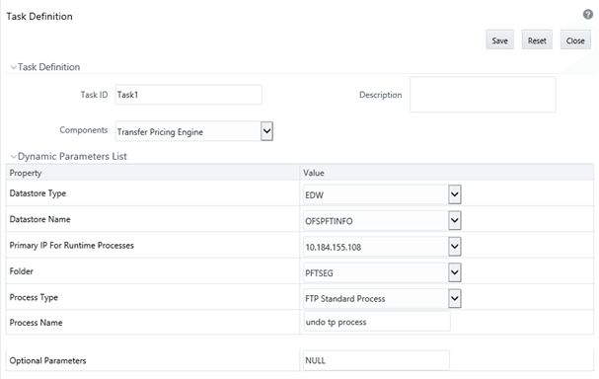Click the Datastore Type property label
This screenshot has width=599, height=379.
37,193
